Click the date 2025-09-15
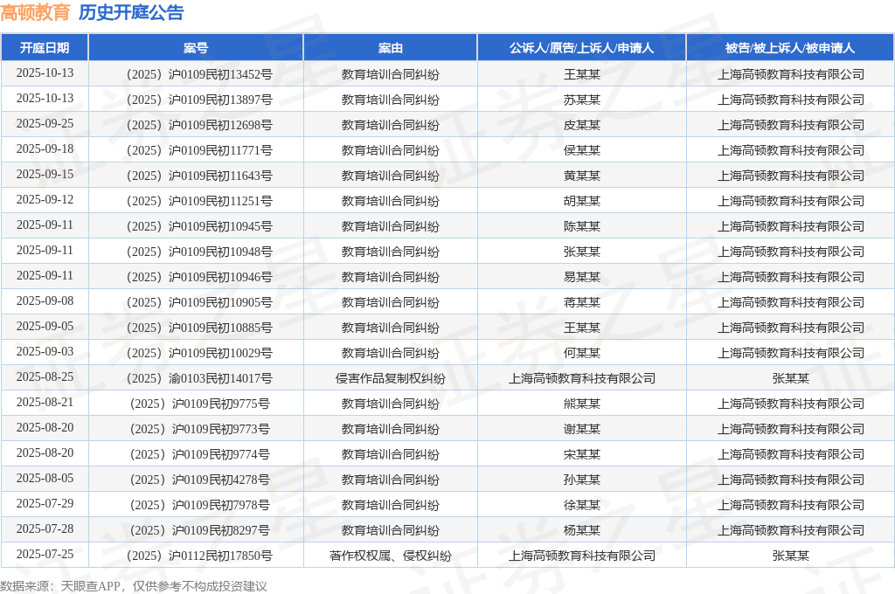The width and height of the screenshot is (895, 594). click(x=45, y=174)
